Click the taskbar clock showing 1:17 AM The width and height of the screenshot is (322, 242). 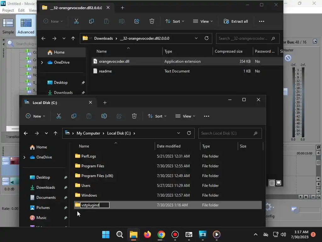point(300,234)
